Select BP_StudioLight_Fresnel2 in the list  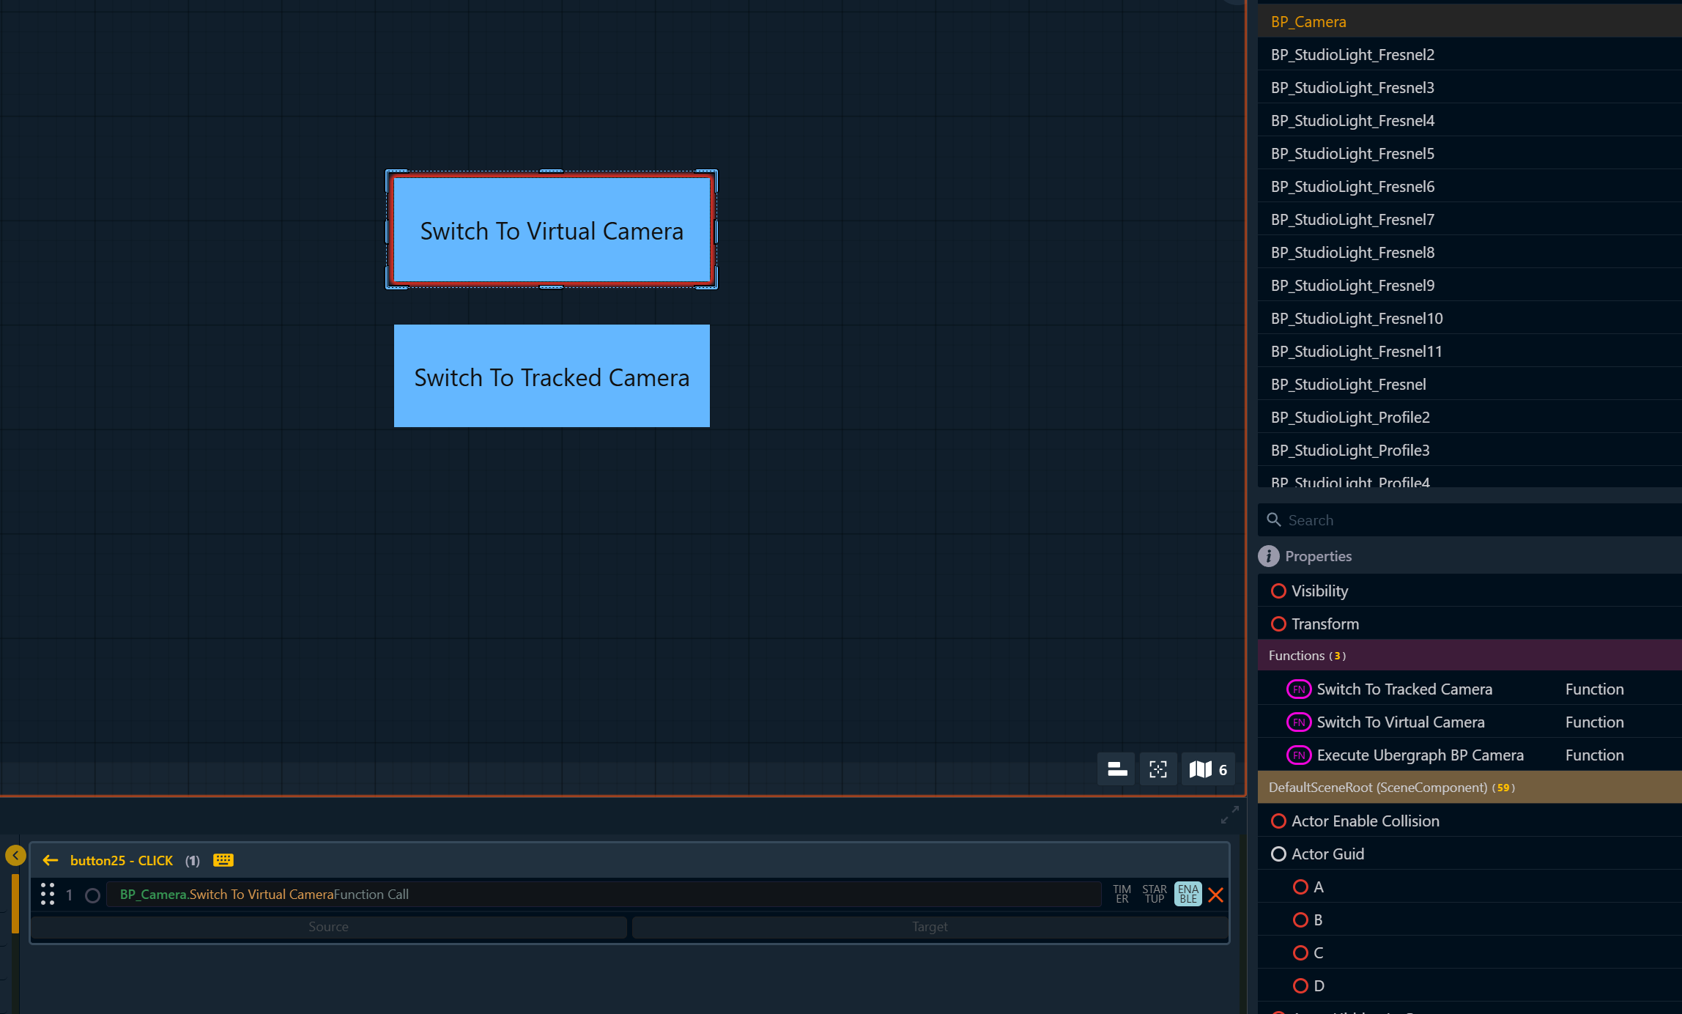coord(1470,54)
